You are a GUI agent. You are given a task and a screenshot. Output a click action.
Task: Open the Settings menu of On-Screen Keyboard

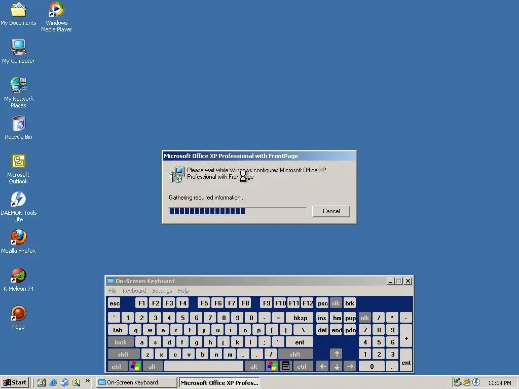pyautogui.click(x=162, y=291)
